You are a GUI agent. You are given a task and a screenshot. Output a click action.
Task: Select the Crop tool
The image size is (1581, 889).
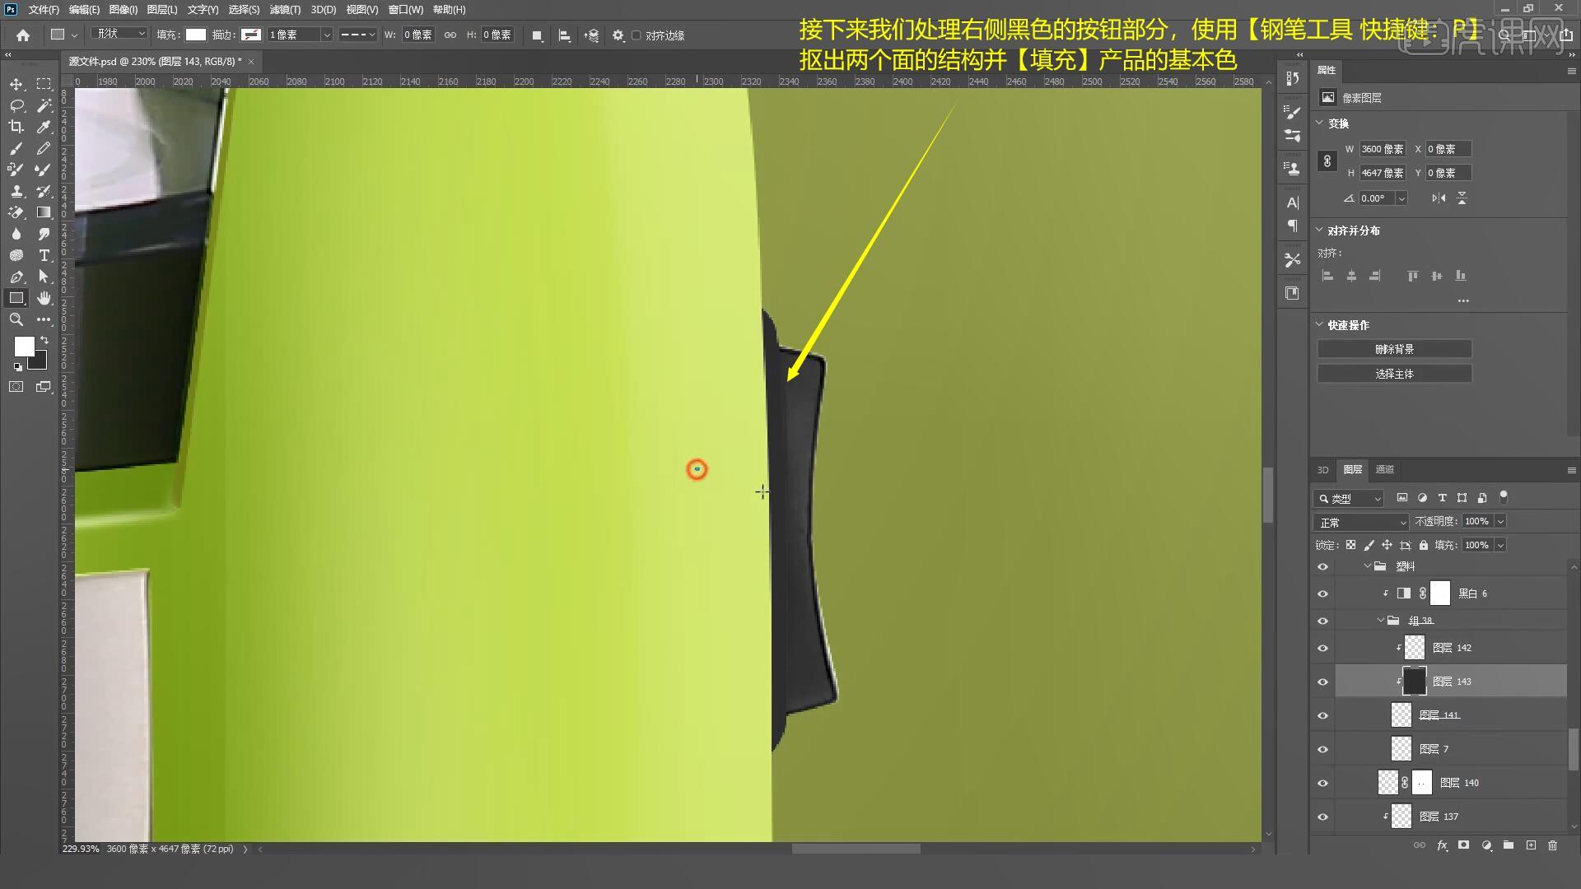pyautogui.click(x=16, y=127)
